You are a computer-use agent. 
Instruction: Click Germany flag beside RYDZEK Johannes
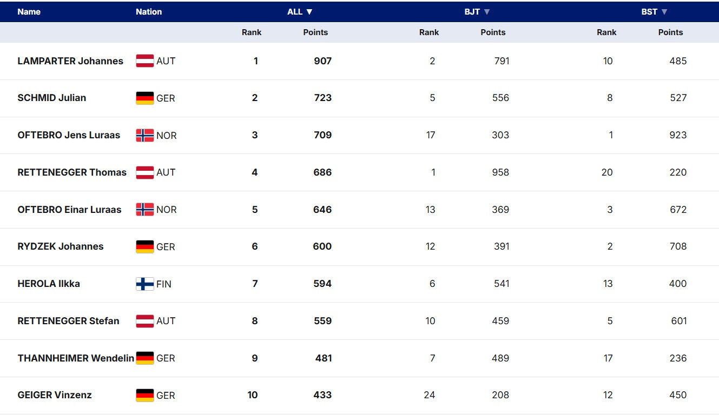tap(145, 247)
